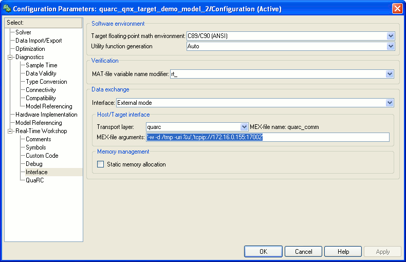
Task: Open the Interface External mode dropdown
Action: tap(390, 103)
